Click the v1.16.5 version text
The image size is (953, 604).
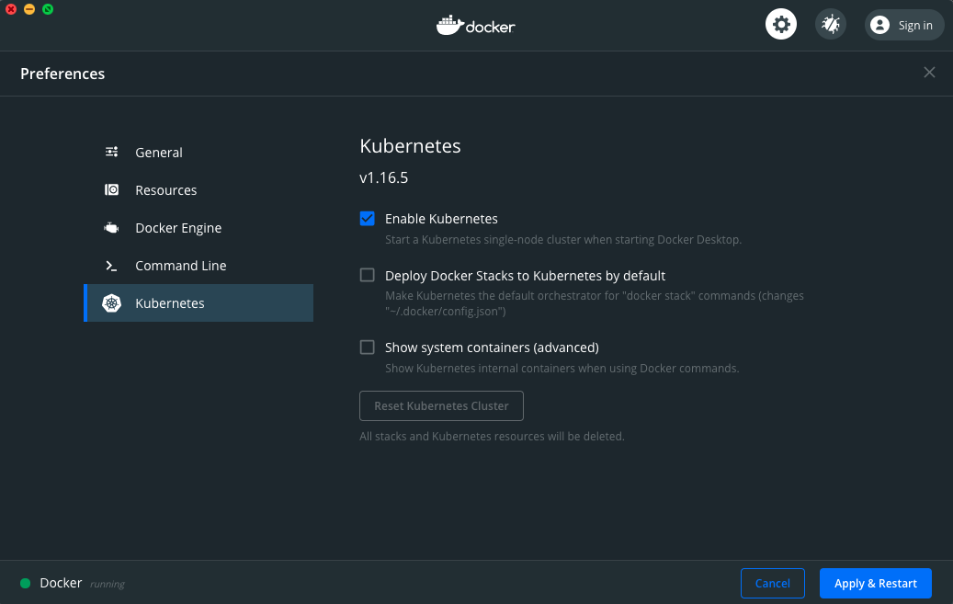pyautogui.click(x=383, y=177)
